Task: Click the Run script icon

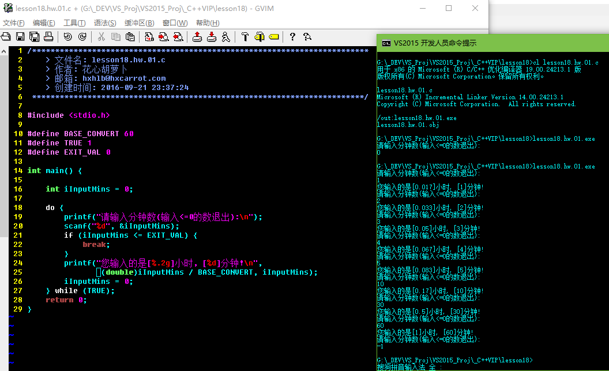Action: tap(225, 37)
